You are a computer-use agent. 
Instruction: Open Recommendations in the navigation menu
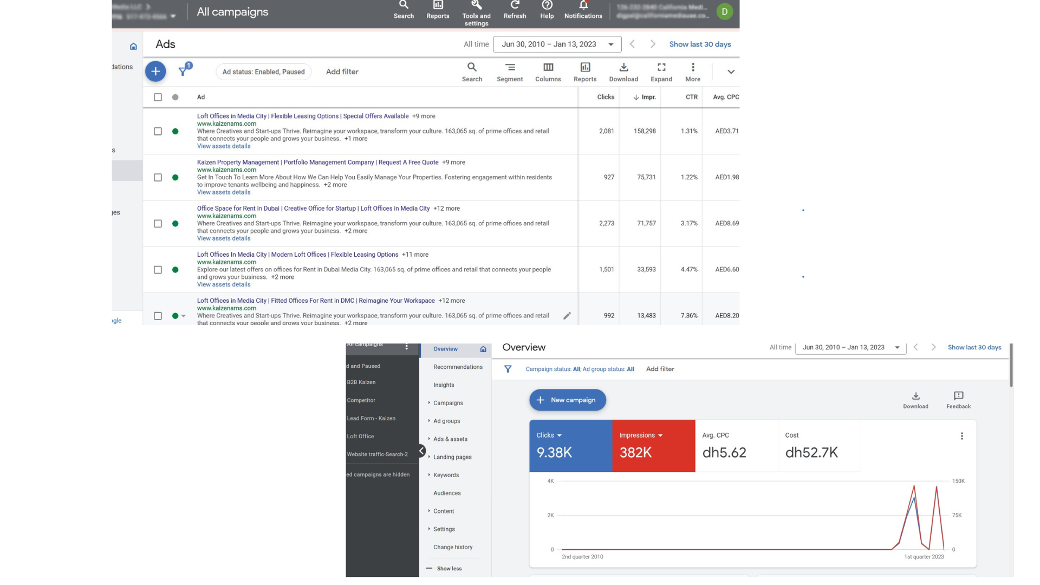457,367
